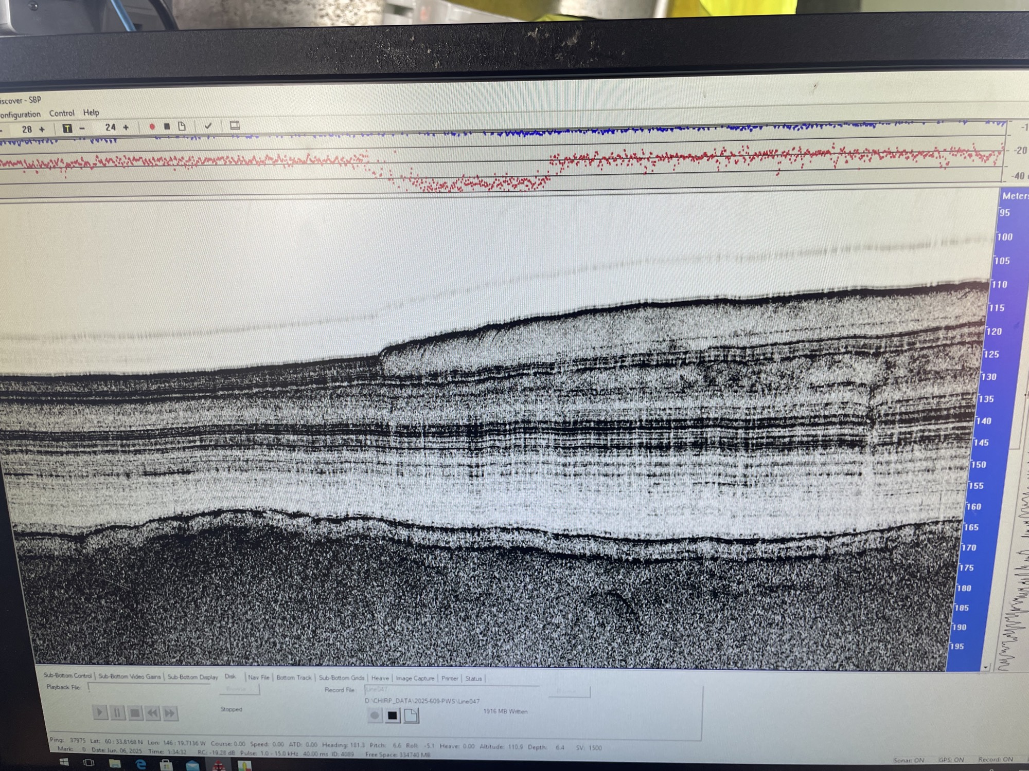1029x771 pixels.
Task: Open the Help menu
Action: pos(91,112)
